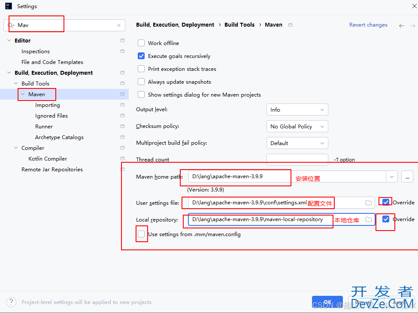This screenshot has width=418, height=313.
Task: Select Importing under Maven
Action: pos(48,105)
